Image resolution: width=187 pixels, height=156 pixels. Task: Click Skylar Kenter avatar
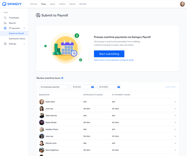point(42,123)
